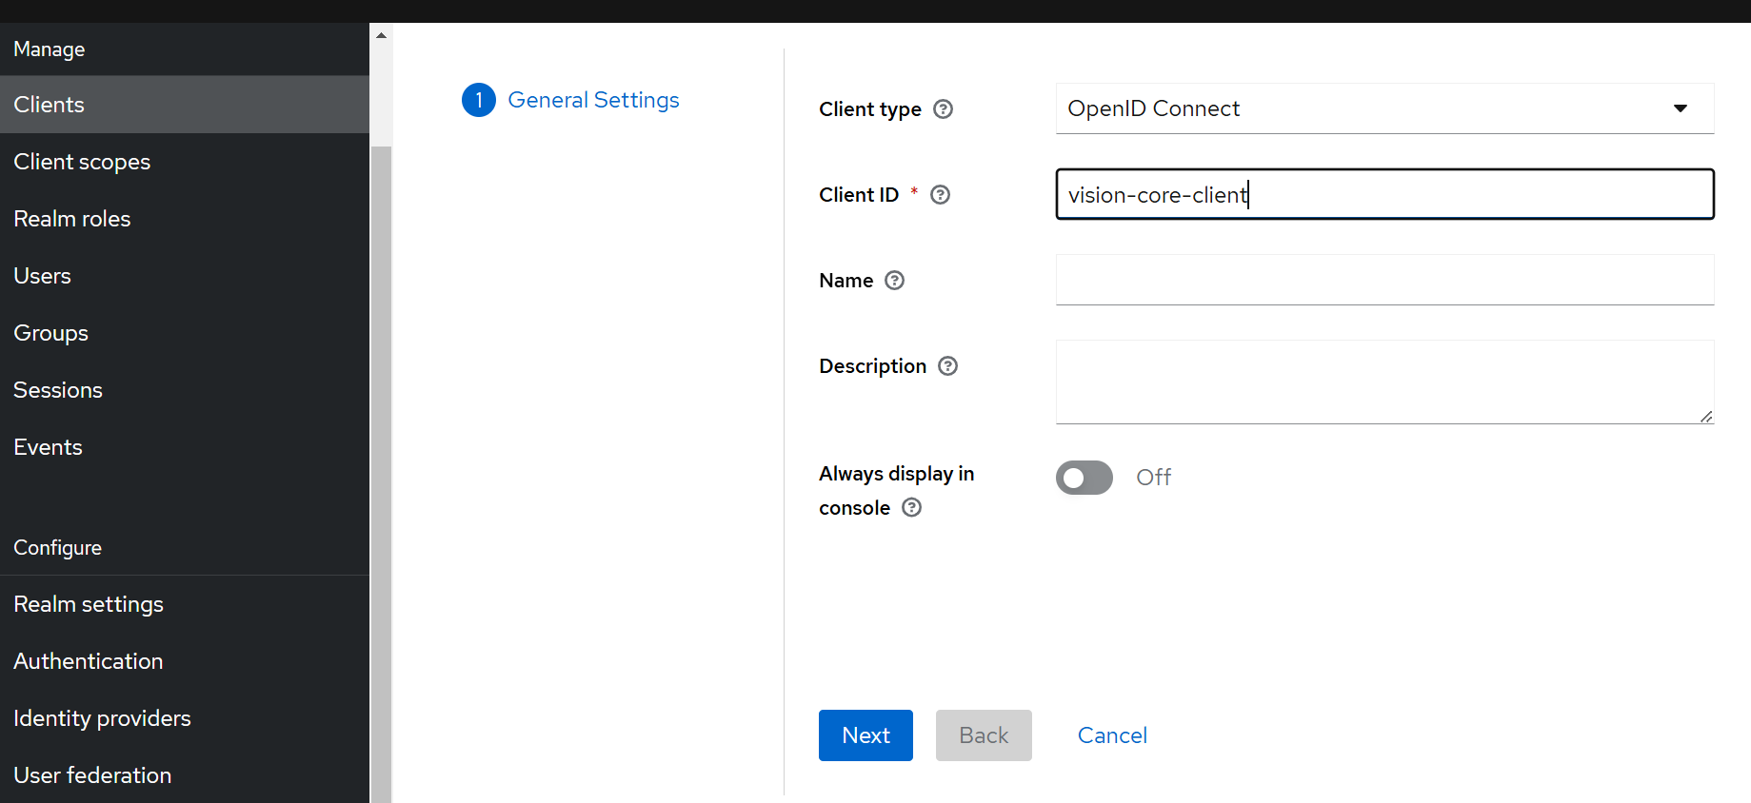Click inside the Description text area

click(1383, 382)
